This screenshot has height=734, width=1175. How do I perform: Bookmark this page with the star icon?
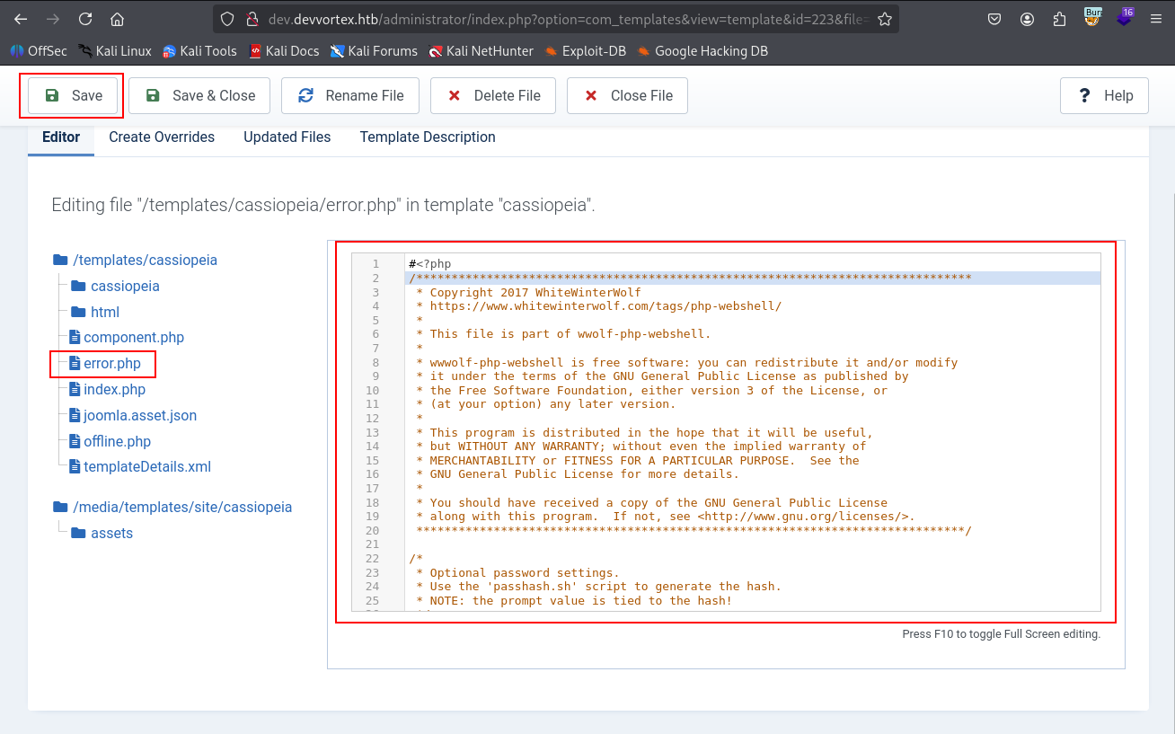[884, 19]
